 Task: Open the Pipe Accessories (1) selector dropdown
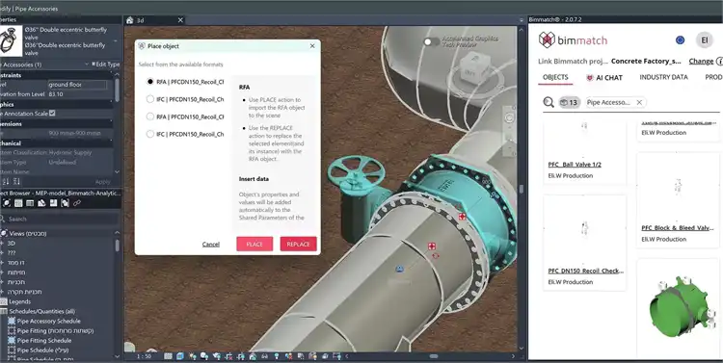[x=87, y=65]
